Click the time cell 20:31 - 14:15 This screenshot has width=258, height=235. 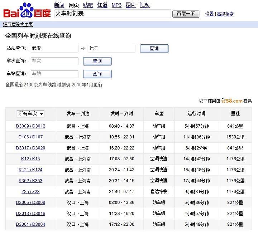click(x=121, y=181)
